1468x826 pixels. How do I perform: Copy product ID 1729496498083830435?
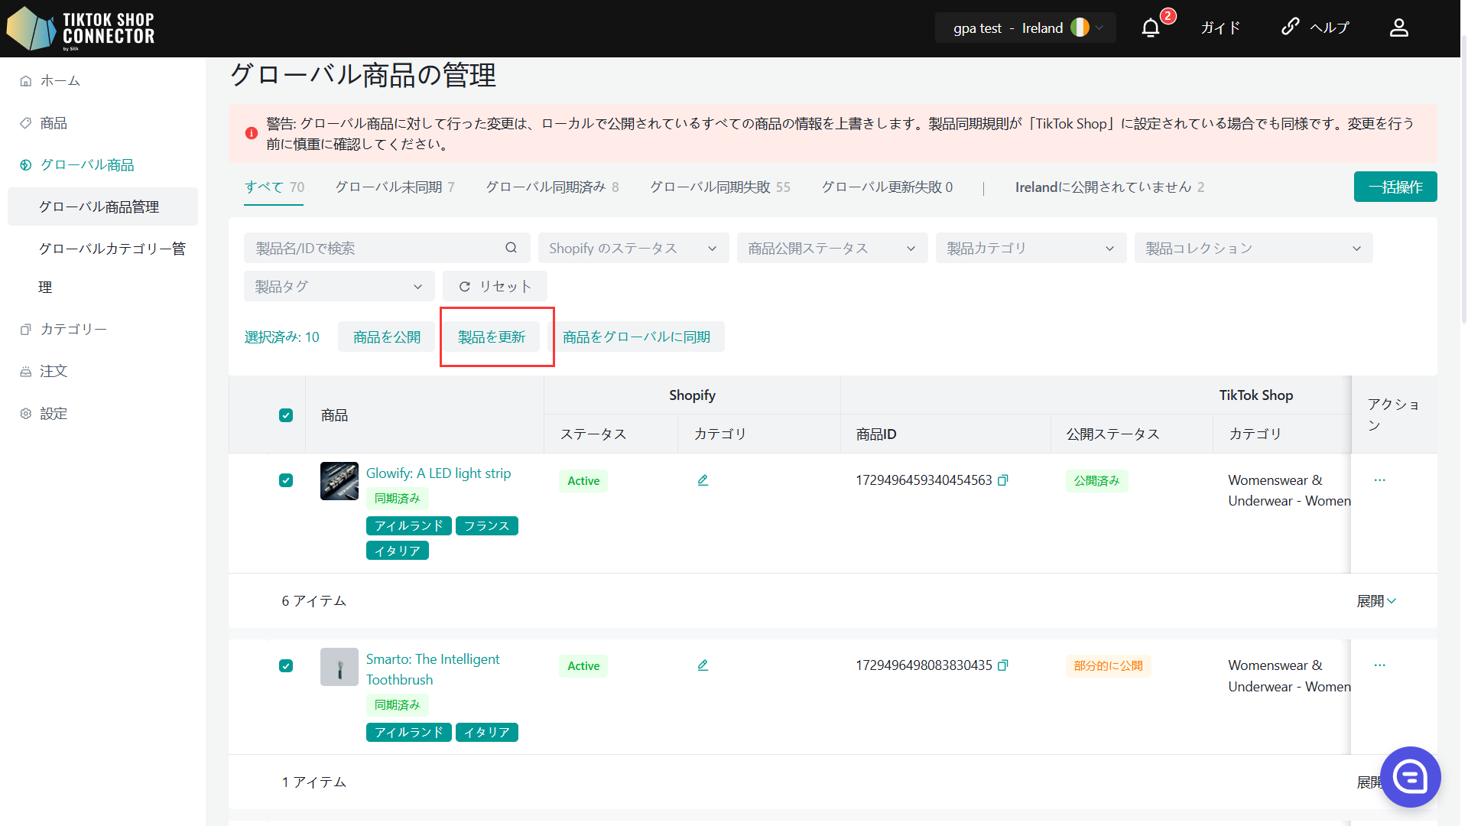(x=1003, y=665)
